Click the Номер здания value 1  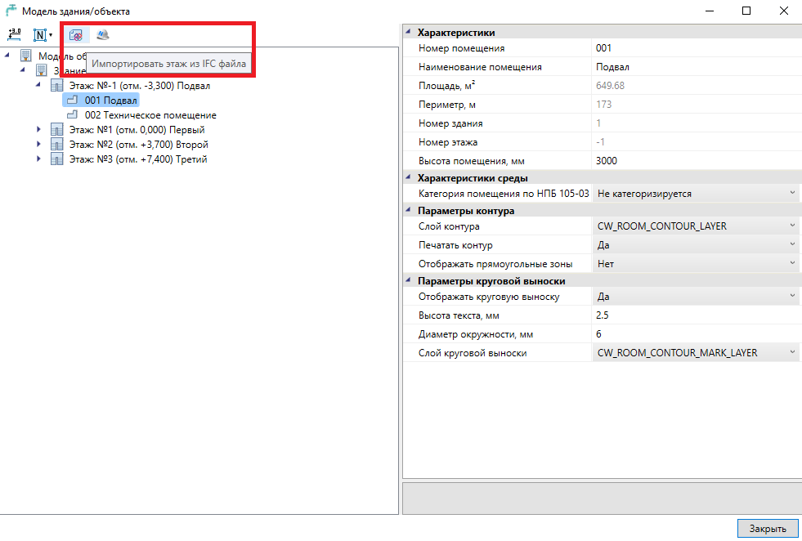point(598,123)
